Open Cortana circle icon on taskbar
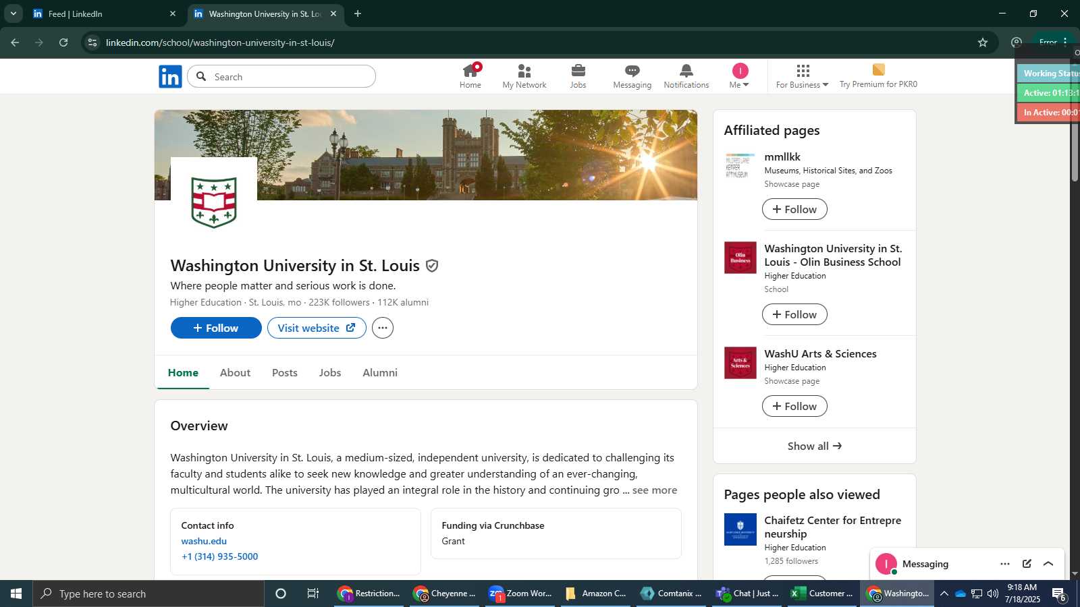This screenshot has height=607, width=1080. (x=281, y=594)
